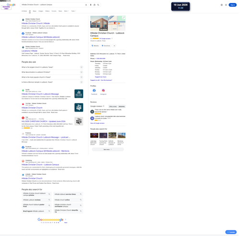
Task: Expand See more under People also search for
Action: (x=108, y=149)
